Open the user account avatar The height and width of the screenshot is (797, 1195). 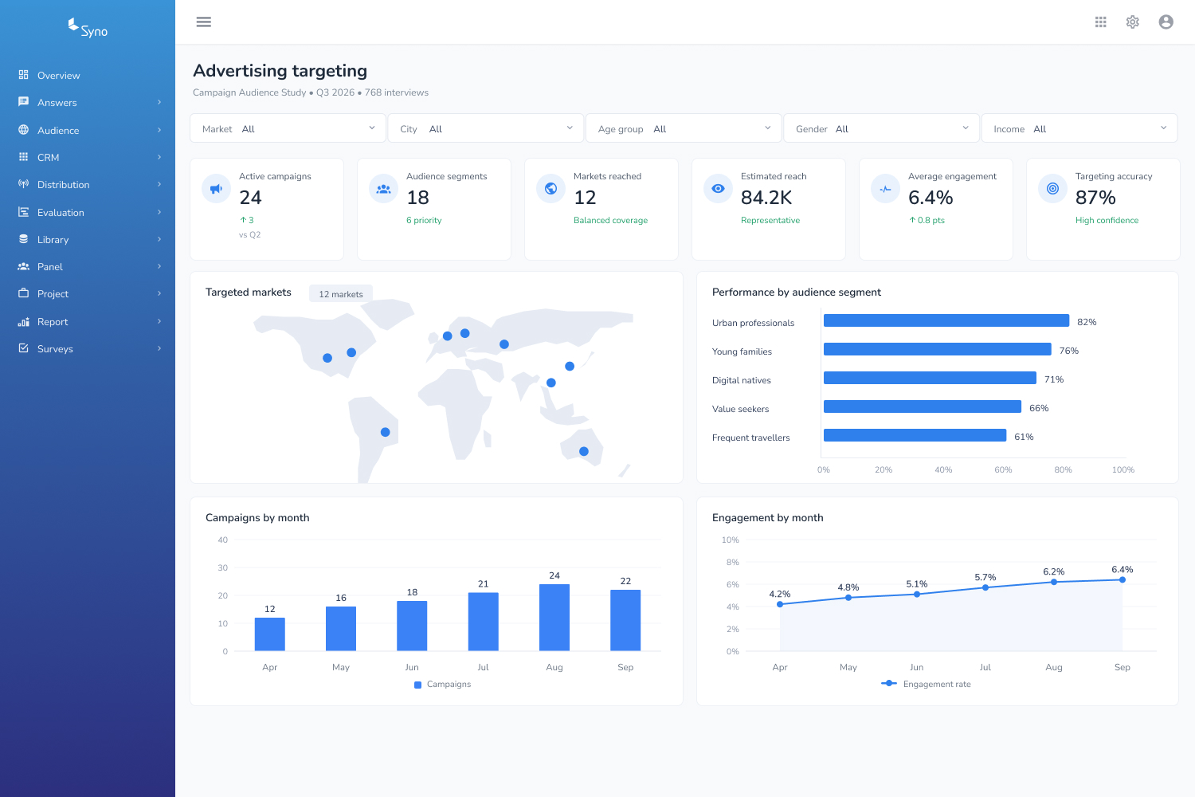click(x=1166, y=22)
